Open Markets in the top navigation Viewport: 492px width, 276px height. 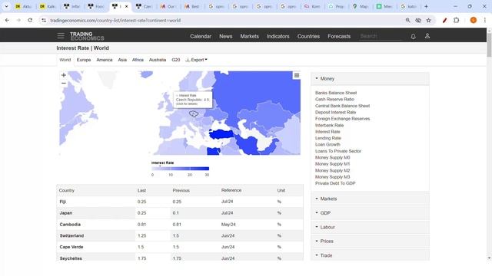[249, 36]
